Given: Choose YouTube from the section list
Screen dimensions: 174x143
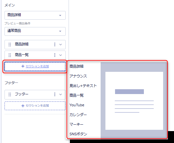Looking at the screenshot, I should 77,105.
